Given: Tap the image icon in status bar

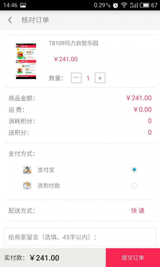Looking at the screenshot, I should click(x=23, y=5).
